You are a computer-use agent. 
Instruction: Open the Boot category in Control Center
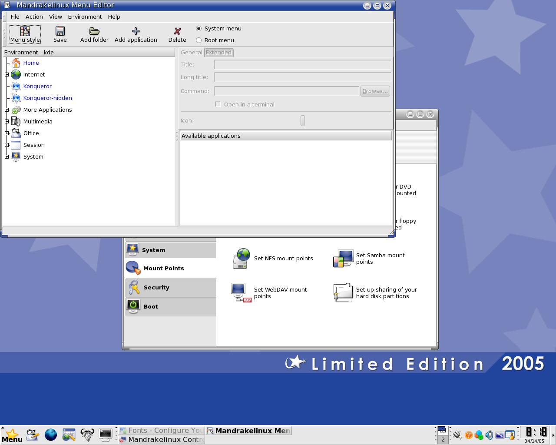point(170,306)
